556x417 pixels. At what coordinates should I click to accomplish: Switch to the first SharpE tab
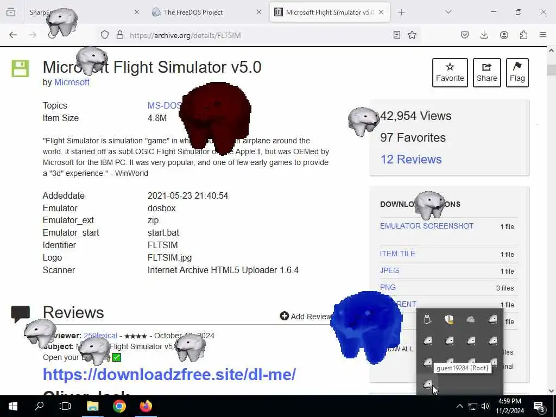coord(84,12)
